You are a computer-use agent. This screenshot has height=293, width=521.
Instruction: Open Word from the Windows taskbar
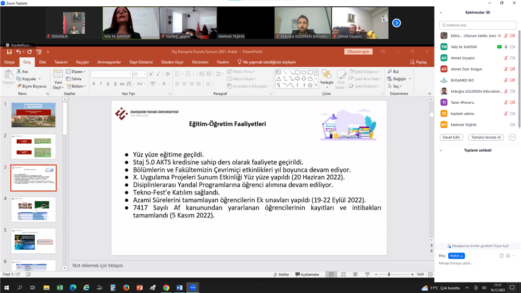pyautogui.click(x=179, y=288)
